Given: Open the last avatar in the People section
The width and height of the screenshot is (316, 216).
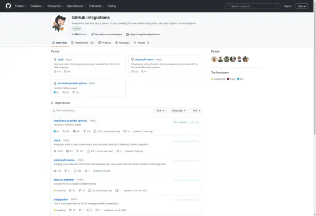Looking at the screenshot, I should point(245,59).
